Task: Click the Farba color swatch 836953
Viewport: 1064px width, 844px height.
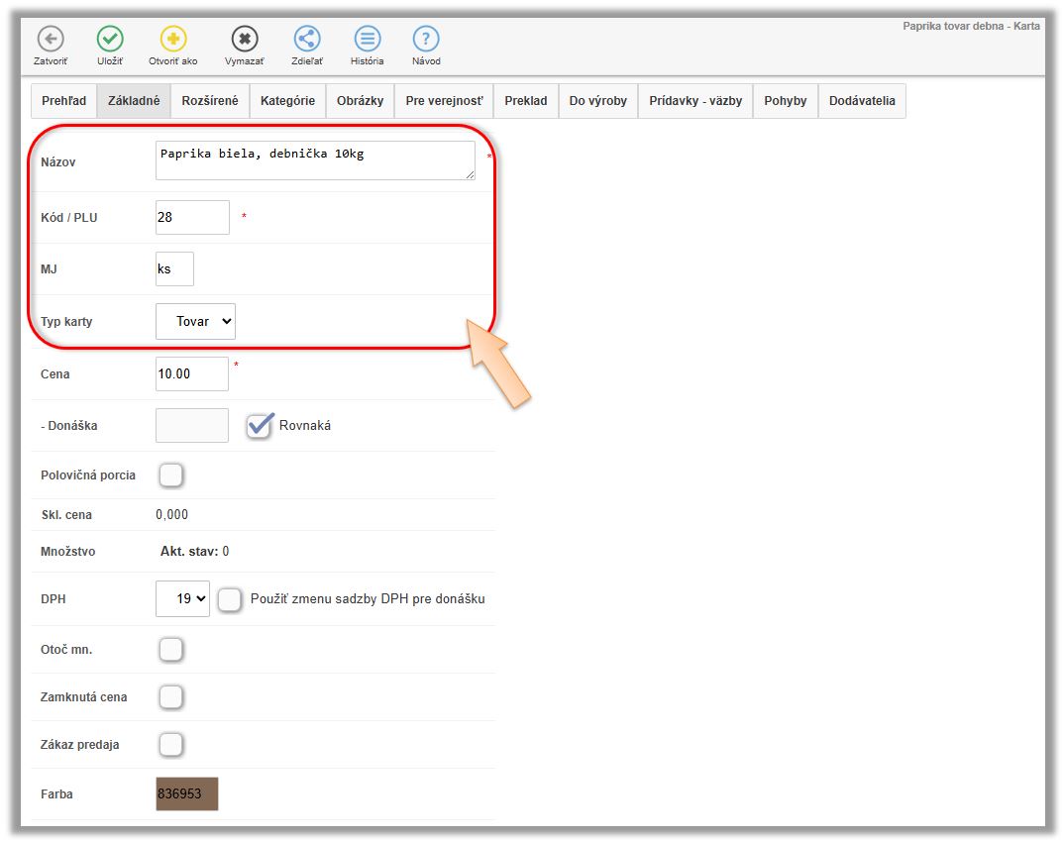Action: (x=187, y=793)
